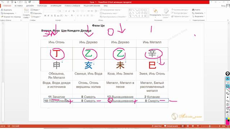Switch to Slide Sorter view in status bar
Screen dimensions: 230x129
(188, 126)
